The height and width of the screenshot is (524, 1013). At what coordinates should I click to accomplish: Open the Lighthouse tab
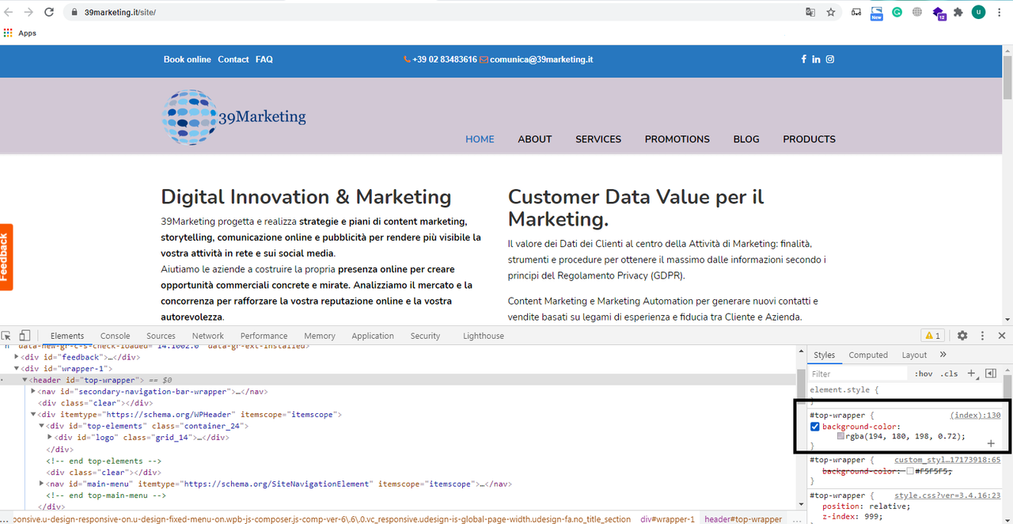point(484,336)
